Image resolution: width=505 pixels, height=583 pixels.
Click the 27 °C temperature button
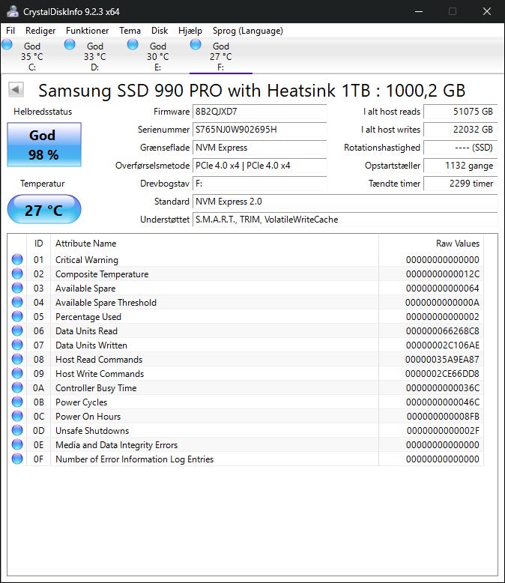[x=43, y=210]
